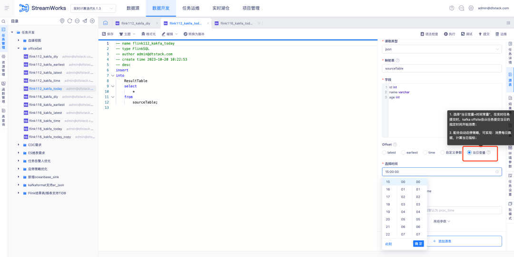The width and height of the screenshot is (514, 257).
Task: Expand 高级参数 advanced parameters
Action: [x=442, y=221]
